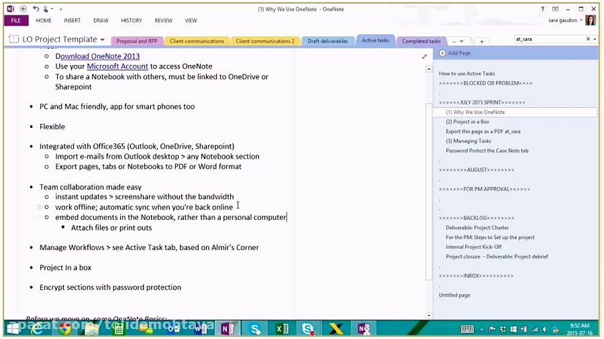Open the touch keyboard tray icon
Viewport: 604px width, 339px height.
click(467, 329)
